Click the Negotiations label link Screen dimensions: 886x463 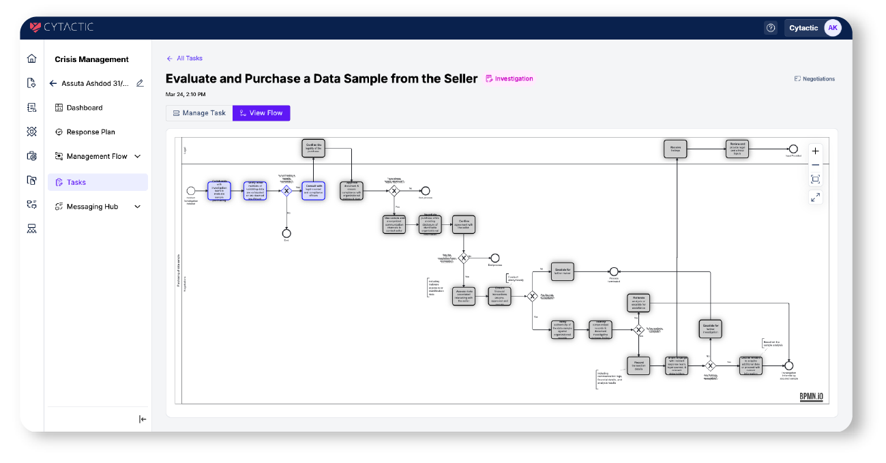(814, 79)
